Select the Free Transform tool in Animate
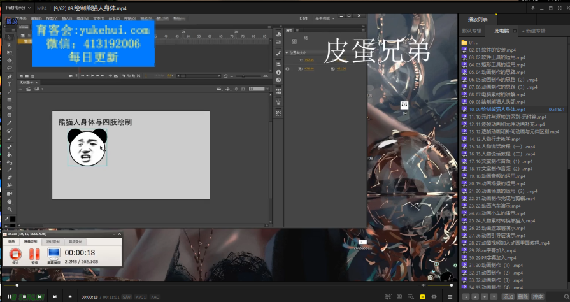This screenshot has height=302, width=570. point(10,52)
